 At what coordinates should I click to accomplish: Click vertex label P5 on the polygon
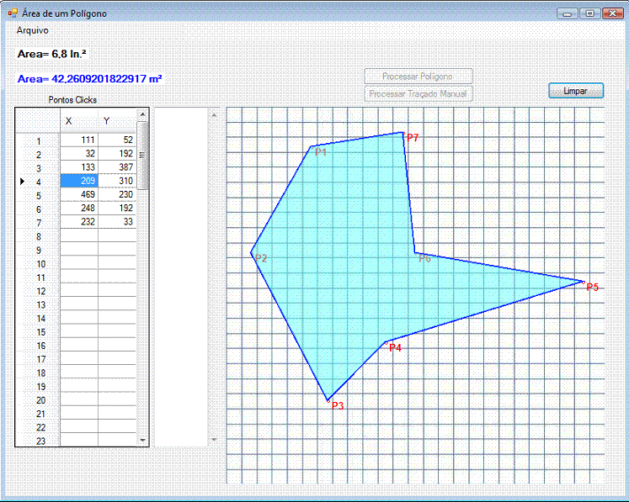[593, 287]
